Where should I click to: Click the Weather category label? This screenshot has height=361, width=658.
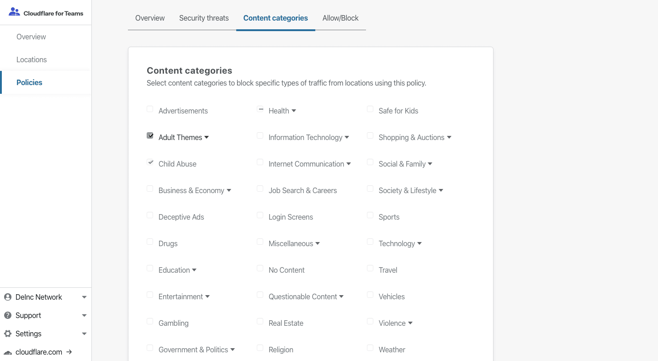392,350
